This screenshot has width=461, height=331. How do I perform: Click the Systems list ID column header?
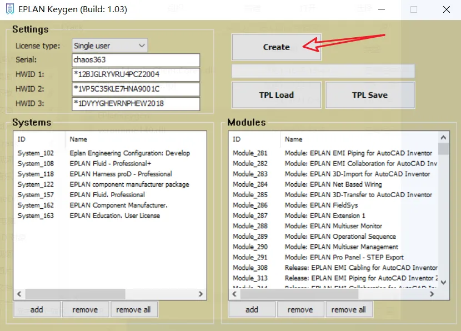tap(39, 139)
